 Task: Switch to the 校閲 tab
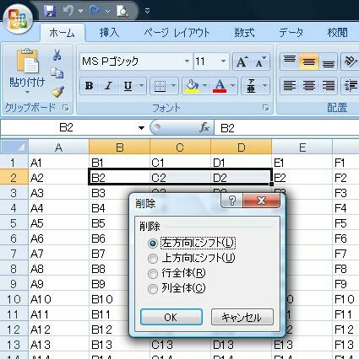tap(337, 33)
